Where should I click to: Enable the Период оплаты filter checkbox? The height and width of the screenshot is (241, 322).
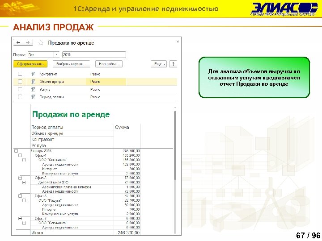pos(20,96)
